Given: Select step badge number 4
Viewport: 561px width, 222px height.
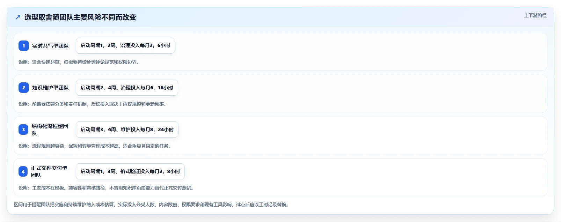Looking at the screenshot, I should [x=23, y=171].
